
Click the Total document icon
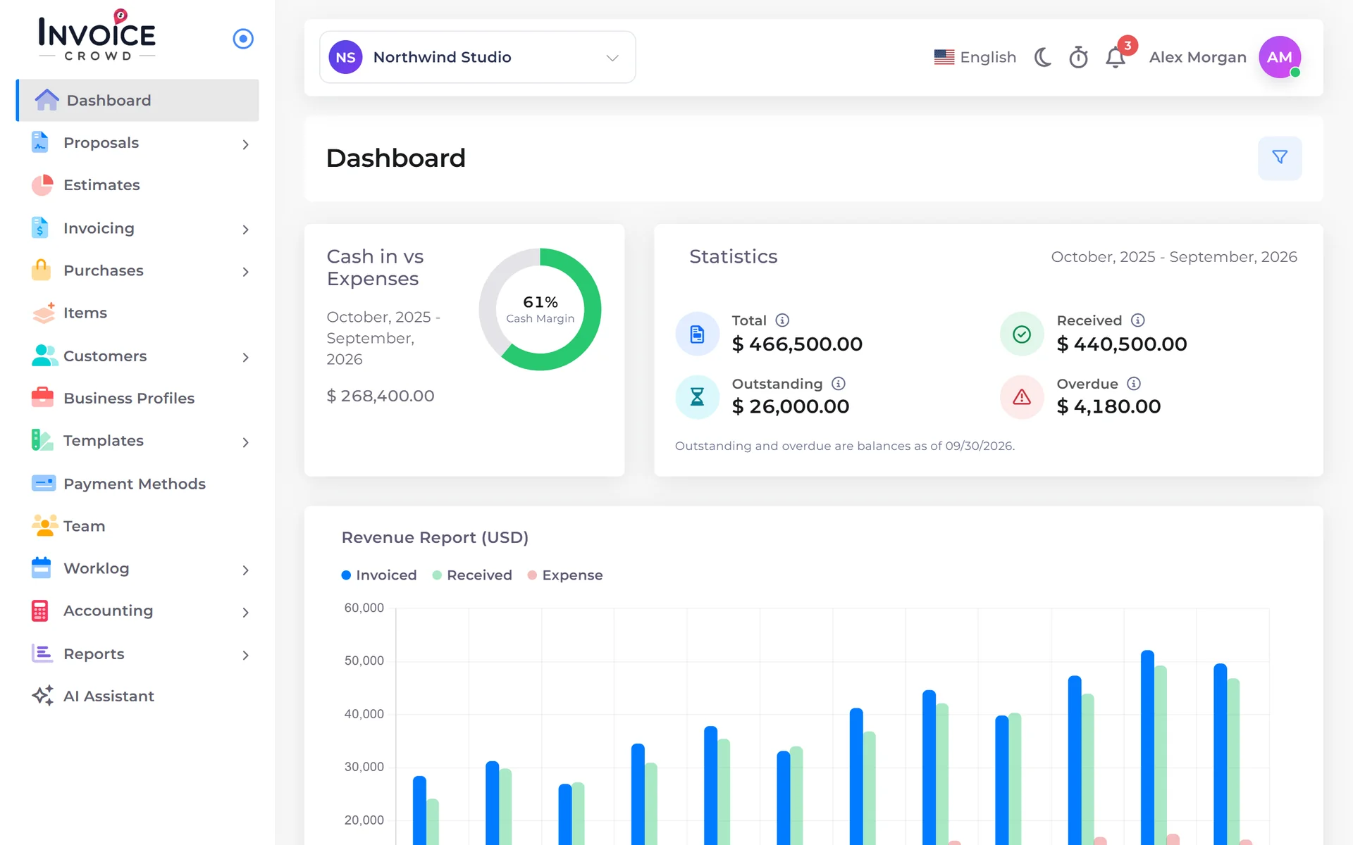697,334
